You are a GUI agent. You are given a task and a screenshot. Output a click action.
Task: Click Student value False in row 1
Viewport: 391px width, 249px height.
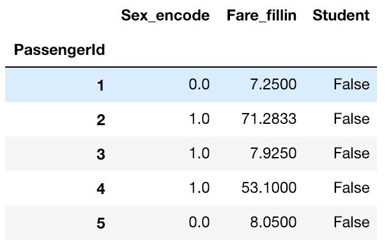point(351,84)
